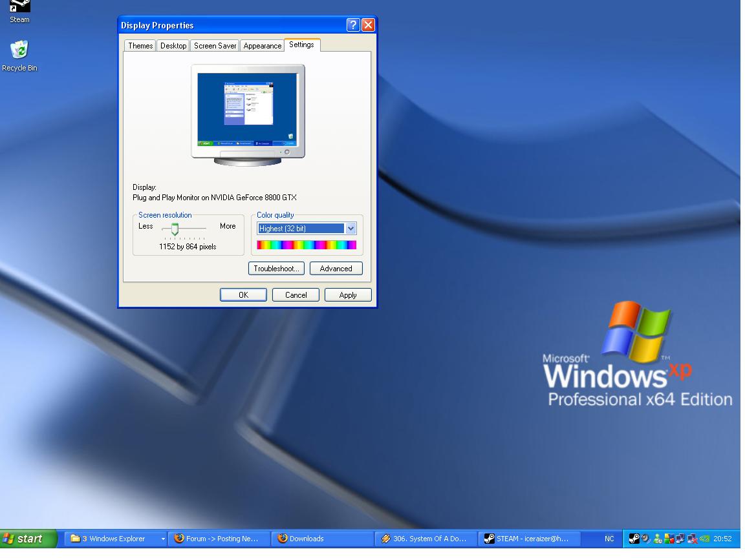
Task: Click the Screen resolution slider handle
Action: [174, 229]
